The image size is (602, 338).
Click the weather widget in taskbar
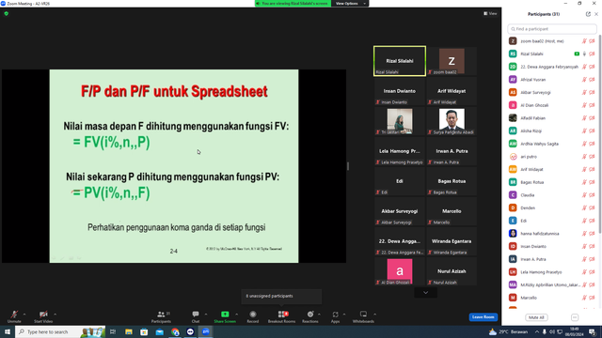pyautogui.click(x=508, y=331)
